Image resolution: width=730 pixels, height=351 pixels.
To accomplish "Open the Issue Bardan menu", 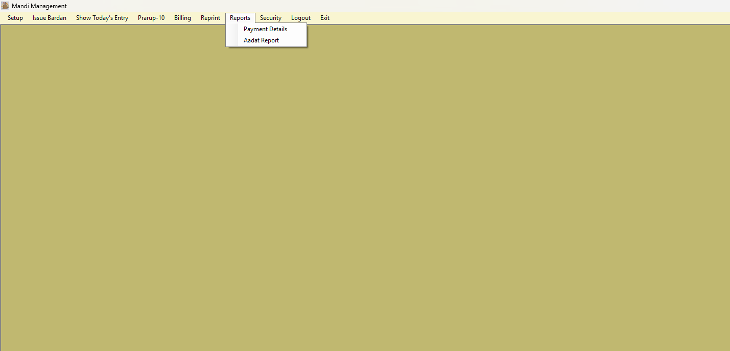I will pyautogui.click(x=50, y=18).
